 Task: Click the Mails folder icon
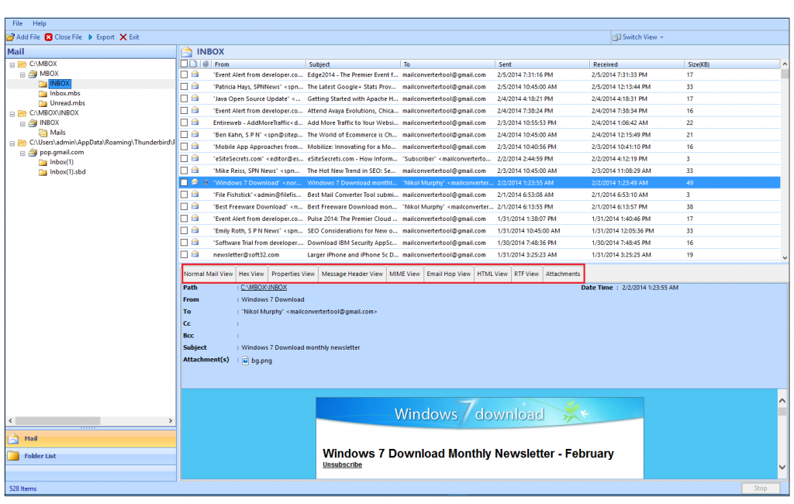pyautogui.click(x=43, y=133)
